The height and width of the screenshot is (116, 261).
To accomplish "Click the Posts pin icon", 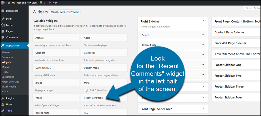I will (3, 19).
